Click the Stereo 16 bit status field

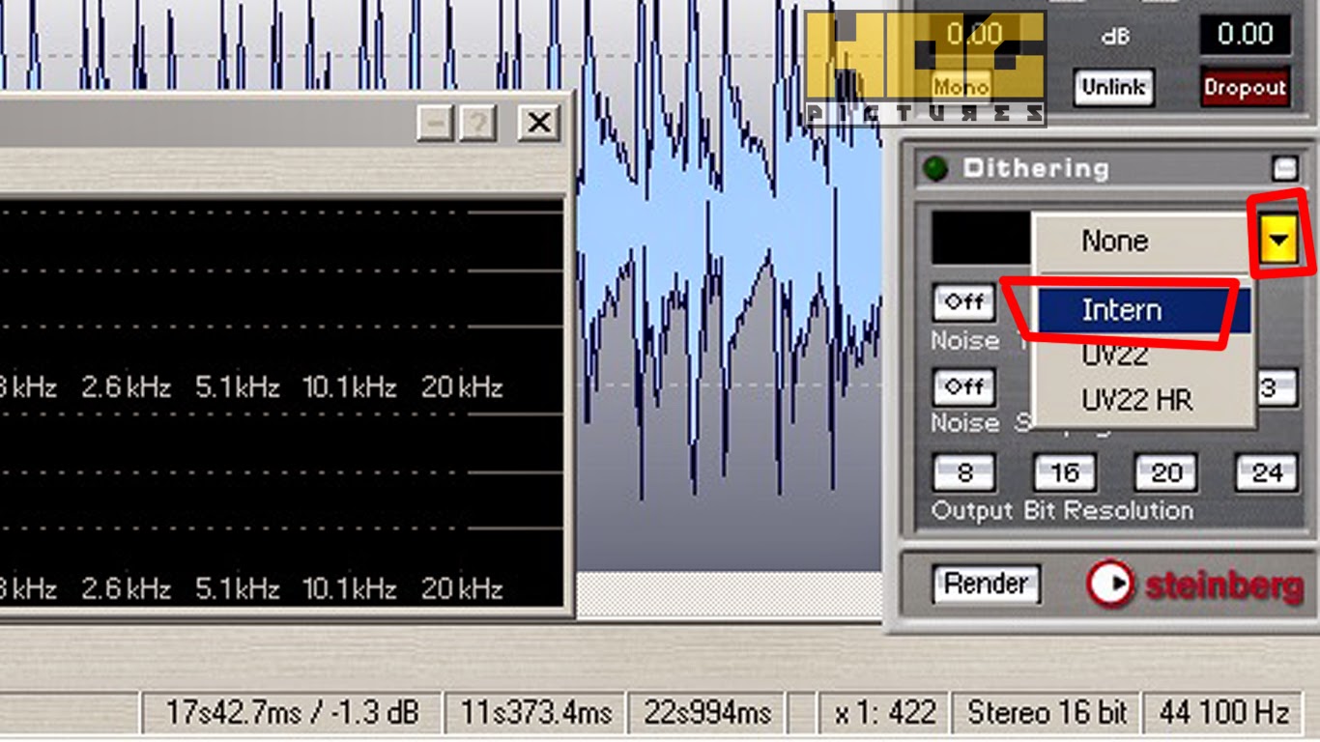(1047, 713)
